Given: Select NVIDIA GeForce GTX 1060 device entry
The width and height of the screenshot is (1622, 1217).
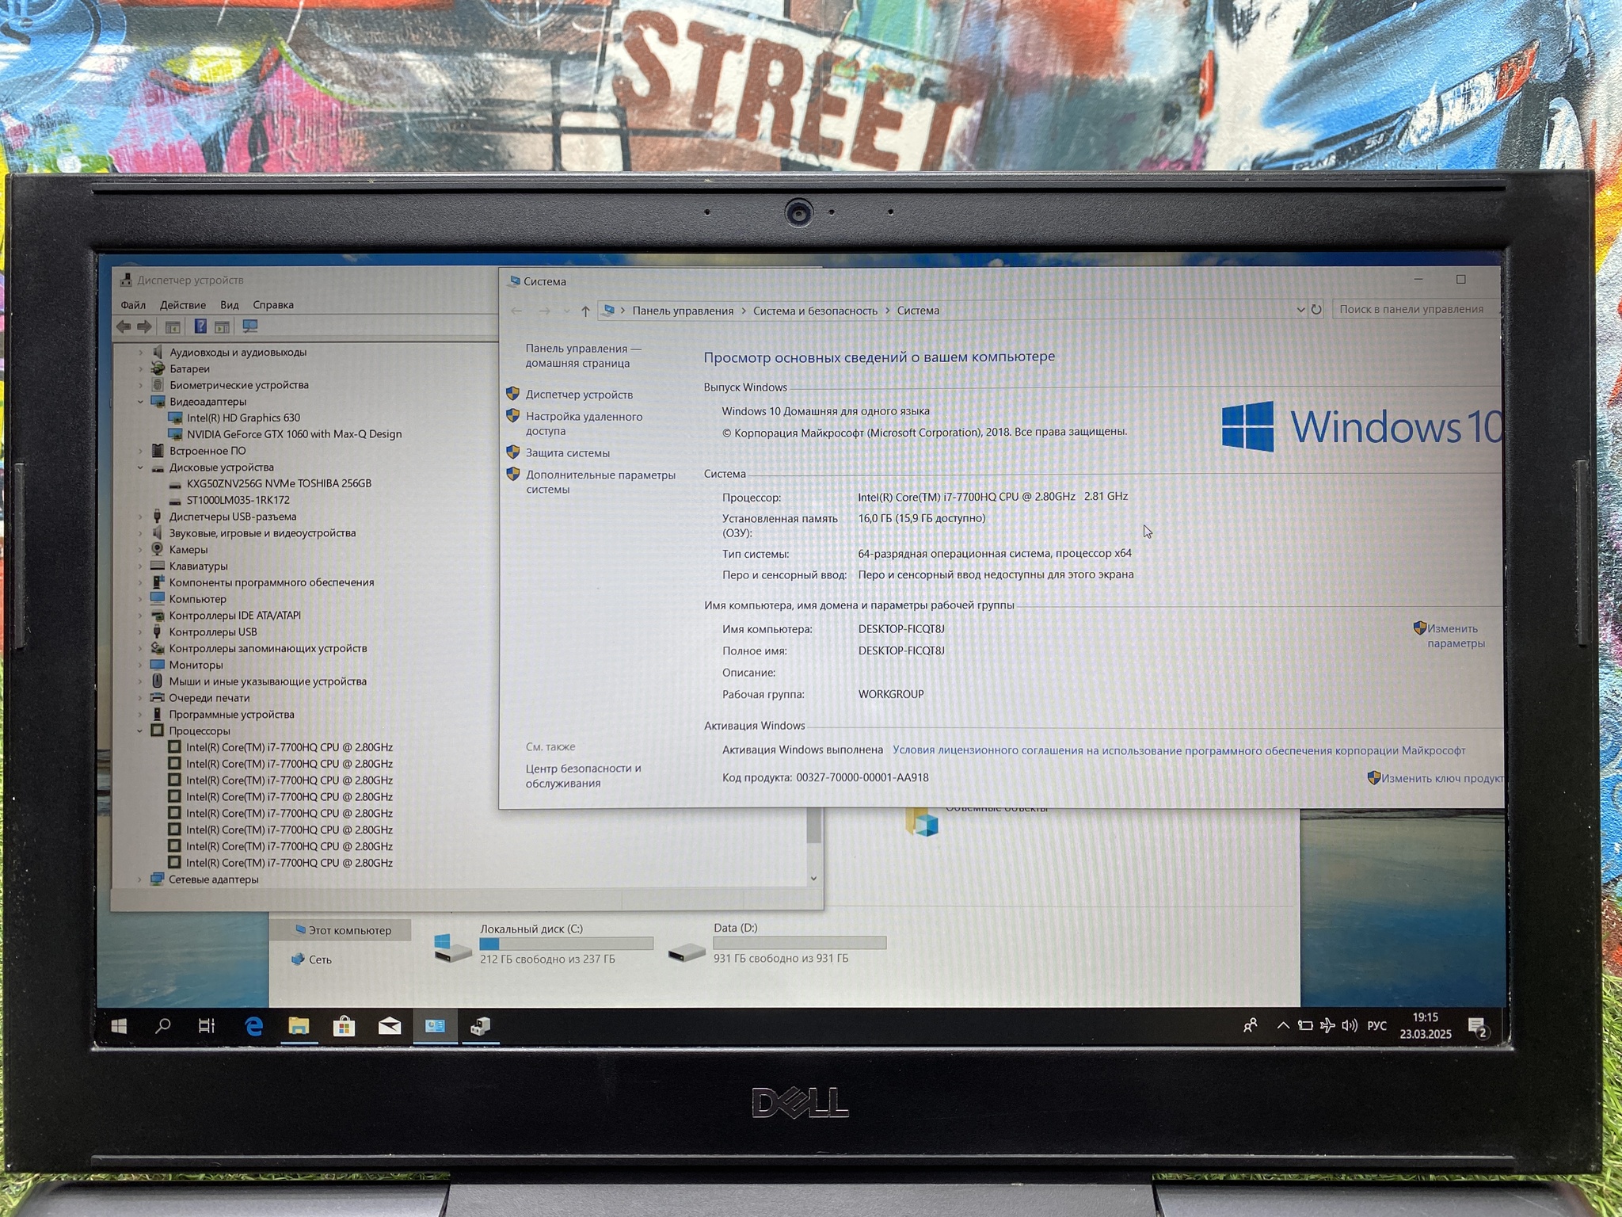Looking at the screenshot, I should point(294,434).
